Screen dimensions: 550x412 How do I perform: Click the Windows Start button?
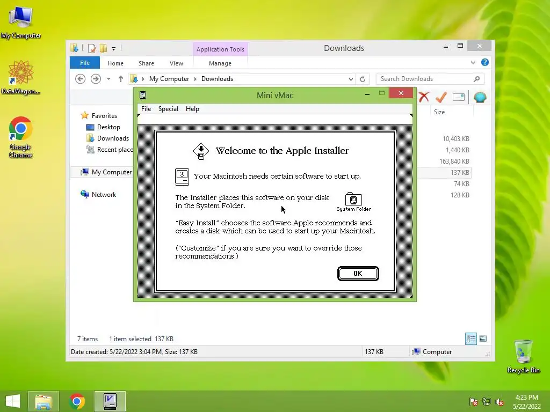tap(13, 401)
